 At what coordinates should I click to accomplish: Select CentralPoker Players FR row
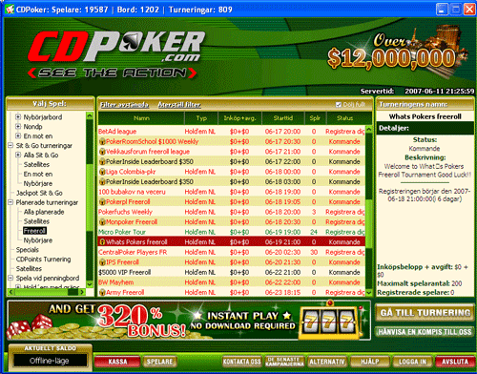click(232, 252)
